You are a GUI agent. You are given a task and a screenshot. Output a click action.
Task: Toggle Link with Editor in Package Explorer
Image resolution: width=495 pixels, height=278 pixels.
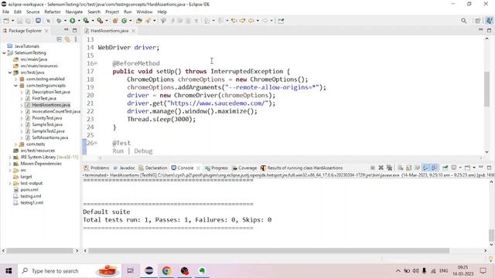tap(67, 39)
